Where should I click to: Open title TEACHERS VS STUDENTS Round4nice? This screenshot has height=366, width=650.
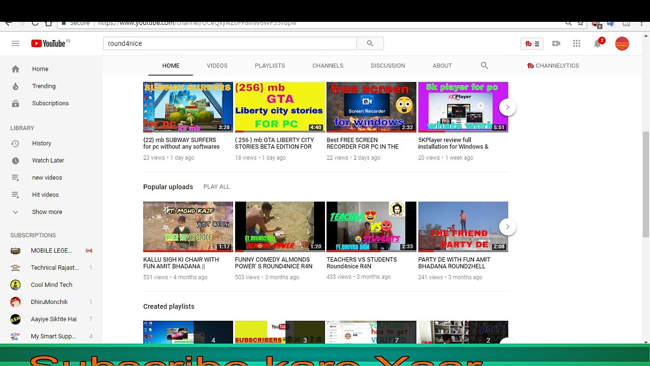pyautogui.click(x=362, y=263)
